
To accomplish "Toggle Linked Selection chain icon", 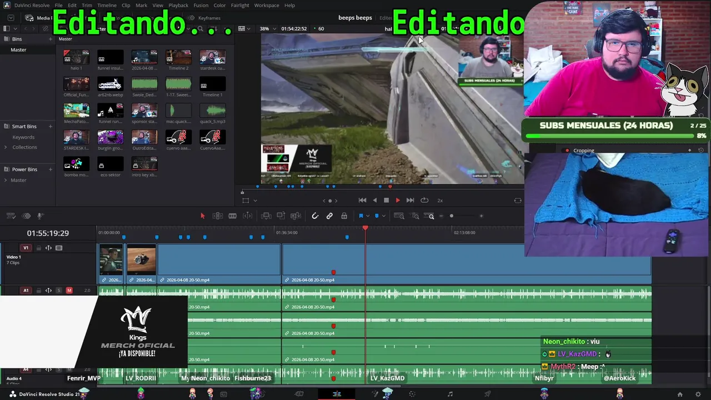I will tap(329, 216).
